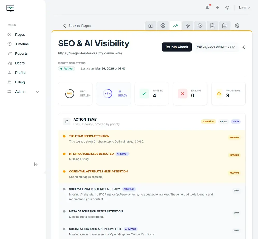Click the lightning bolt performance icon

click(188, 26)
